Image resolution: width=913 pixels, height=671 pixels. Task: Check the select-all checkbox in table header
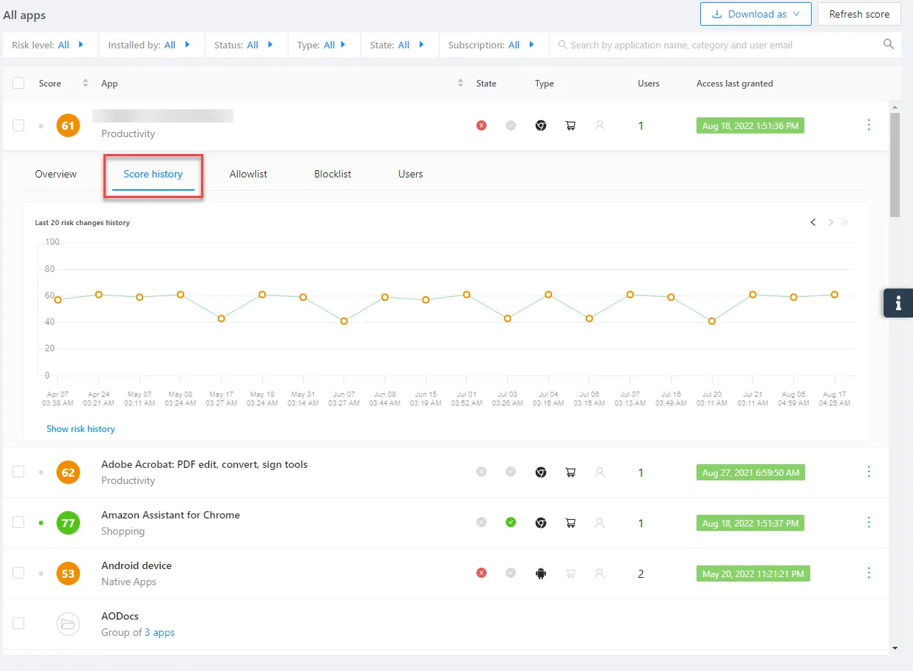pos(18,83)
